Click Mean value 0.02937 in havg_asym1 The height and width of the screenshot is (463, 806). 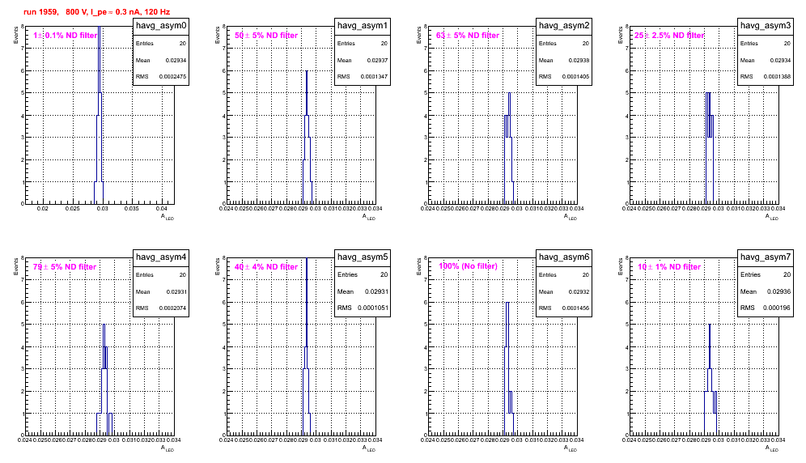pos(377,60)
